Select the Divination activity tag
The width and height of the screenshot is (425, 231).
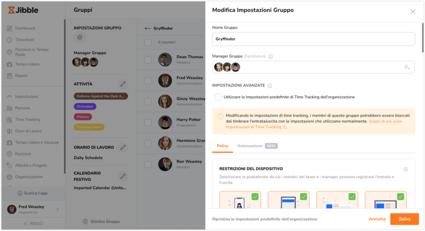[x=85, y=107]
